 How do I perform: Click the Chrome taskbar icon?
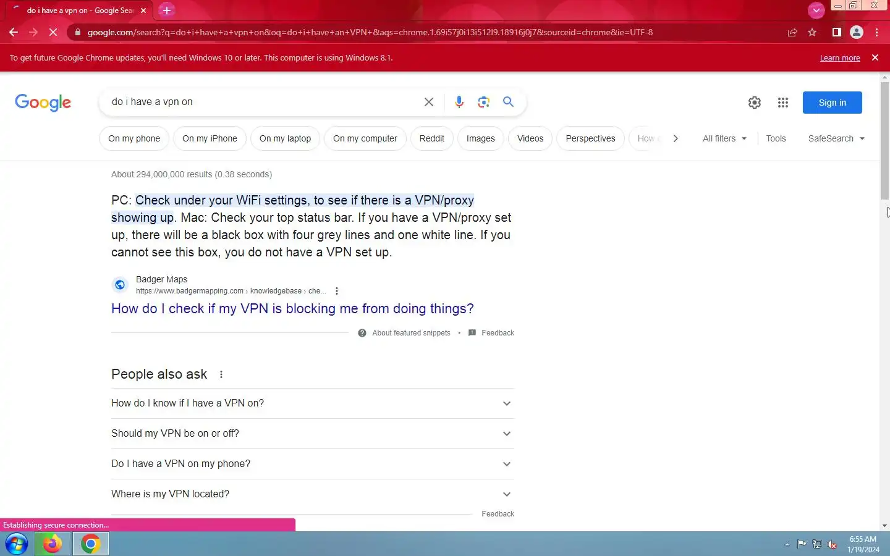pyautogui.click(x=91, y=544)
